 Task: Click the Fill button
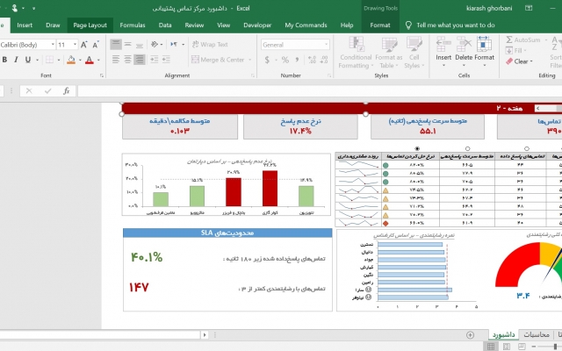pyautogui.click(x=515, y=51)
